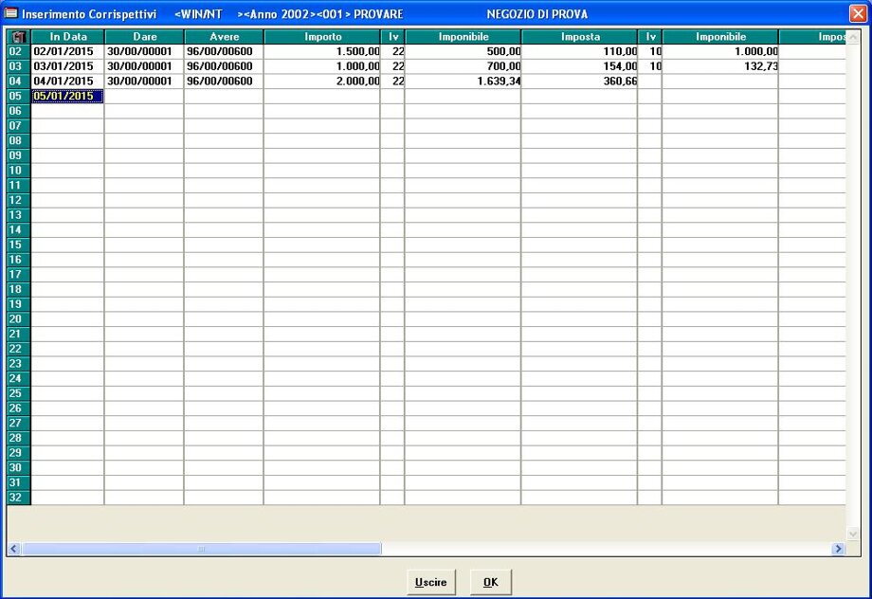Image resolution: width=872 pixels, height=599 pixels.
Task: Click the horizontal scrollbar left arrow
Action: coord(14,549)
